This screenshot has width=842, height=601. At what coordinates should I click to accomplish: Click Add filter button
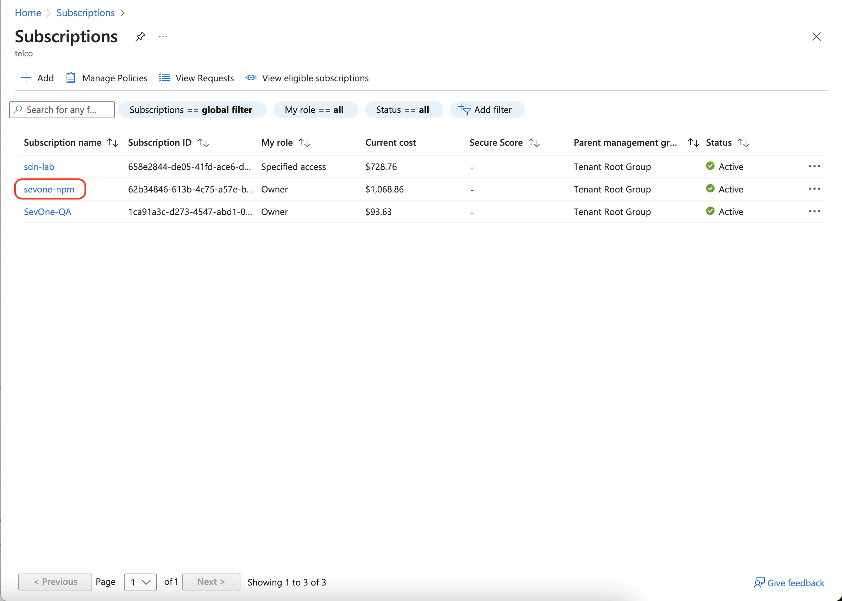click(487, 110)
